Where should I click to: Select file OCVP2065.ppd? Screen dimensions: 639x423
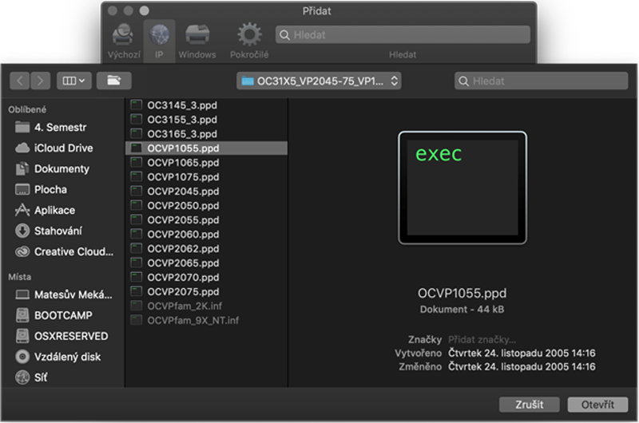206,263
